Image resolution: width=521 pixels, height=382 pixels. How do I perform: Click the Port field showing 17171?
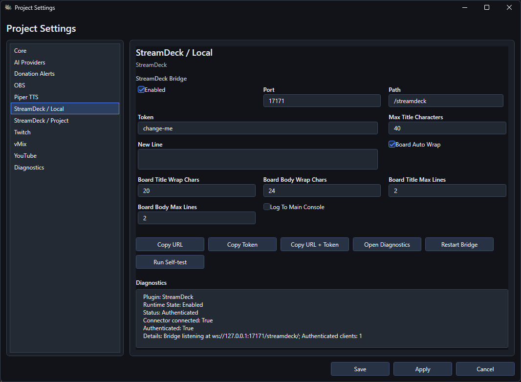pos(322,101)
